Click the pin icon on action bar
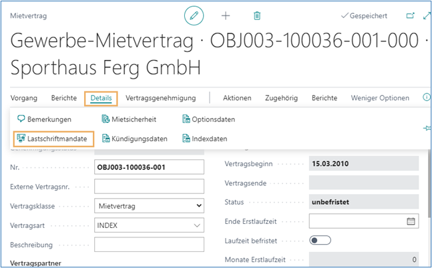Image resolution: width=432 pixels, height=268 pixels. coord(427,128)
